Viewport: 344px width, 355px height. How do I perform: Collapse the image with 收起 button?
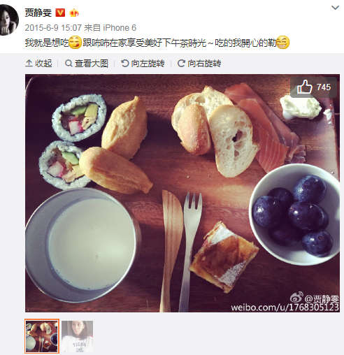[x=38, y=64]
